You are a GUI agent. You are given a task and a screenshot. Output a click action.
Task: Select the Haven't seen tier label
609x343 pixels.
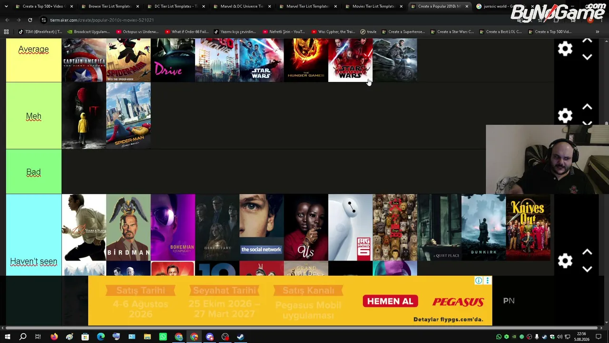(x=33, y=261)
